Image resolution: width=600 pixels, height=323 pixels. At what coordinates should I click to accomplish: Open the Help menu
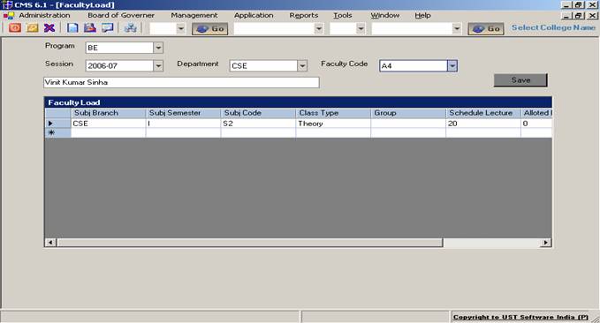[x=423, y=15]
